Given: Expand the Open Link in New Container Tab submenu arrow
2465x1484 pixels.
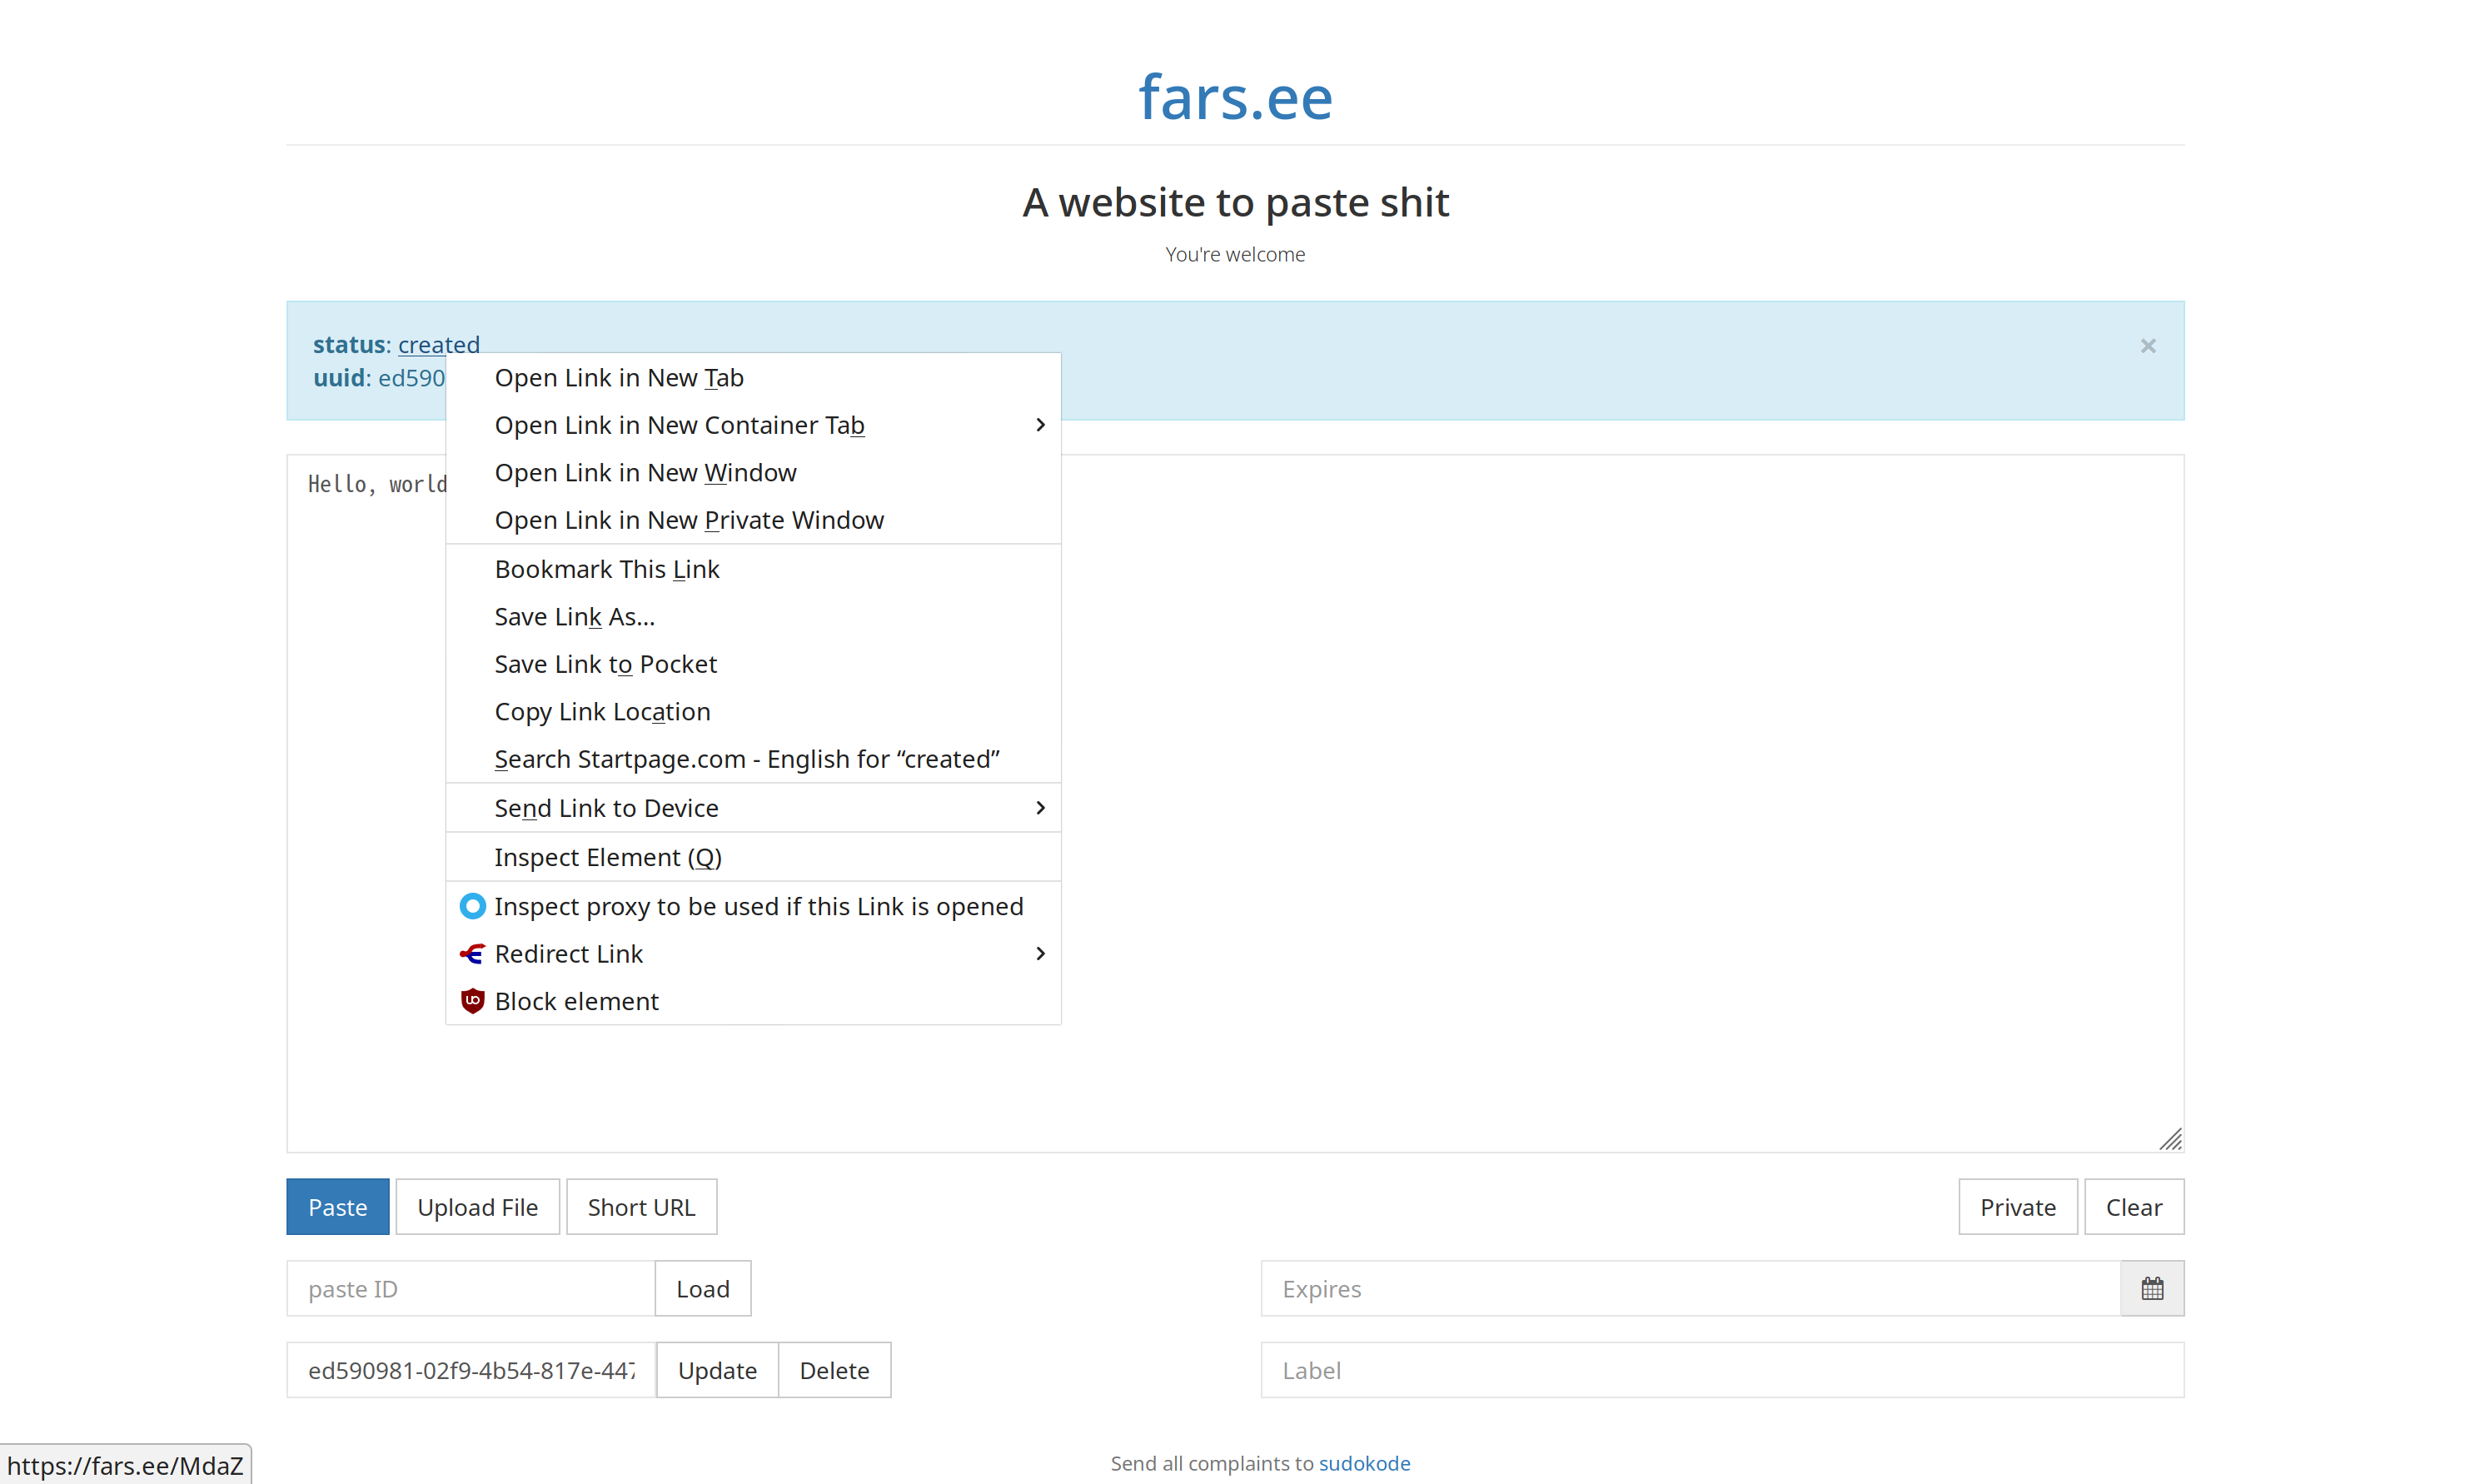Looking at the screenshot, I should tap(1040, 425).
